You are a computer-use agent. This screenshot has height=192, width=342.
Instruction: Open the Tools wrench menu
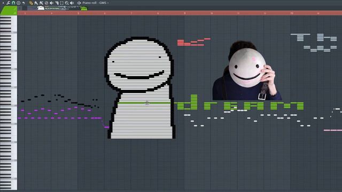pos(9,3)
